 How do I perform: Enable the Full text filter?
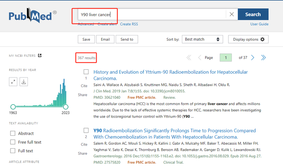(x=13, y=151)
